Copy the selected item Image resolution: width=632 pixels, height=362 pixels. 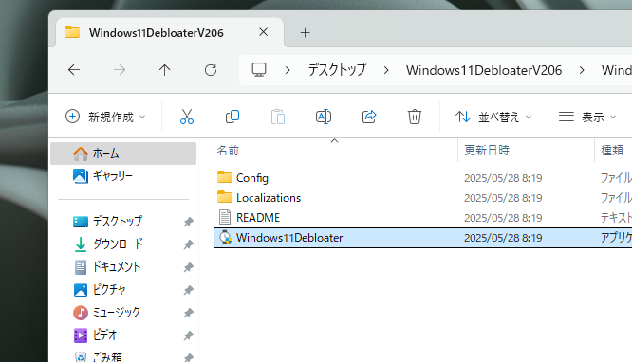232,117
